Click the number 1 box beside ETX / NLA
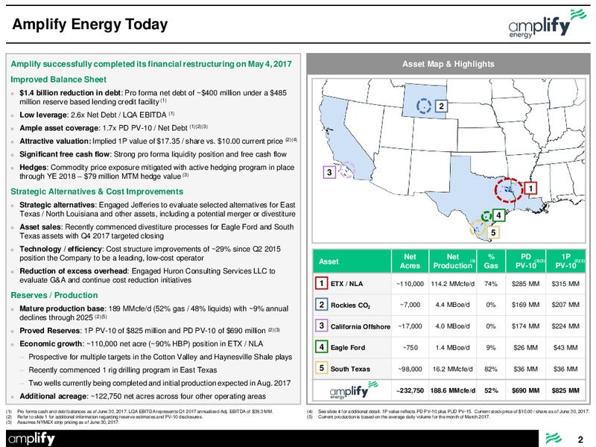 tap(322, 284)
